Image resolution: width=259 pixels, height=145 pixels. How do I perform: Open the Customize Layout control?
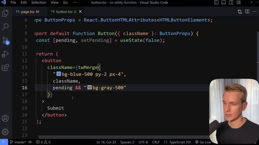(238, 2)
